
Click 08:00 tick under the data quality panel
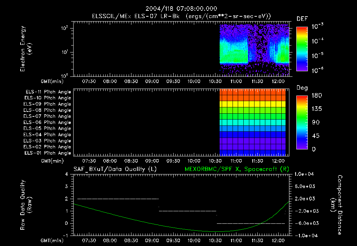tap(110, 240)
